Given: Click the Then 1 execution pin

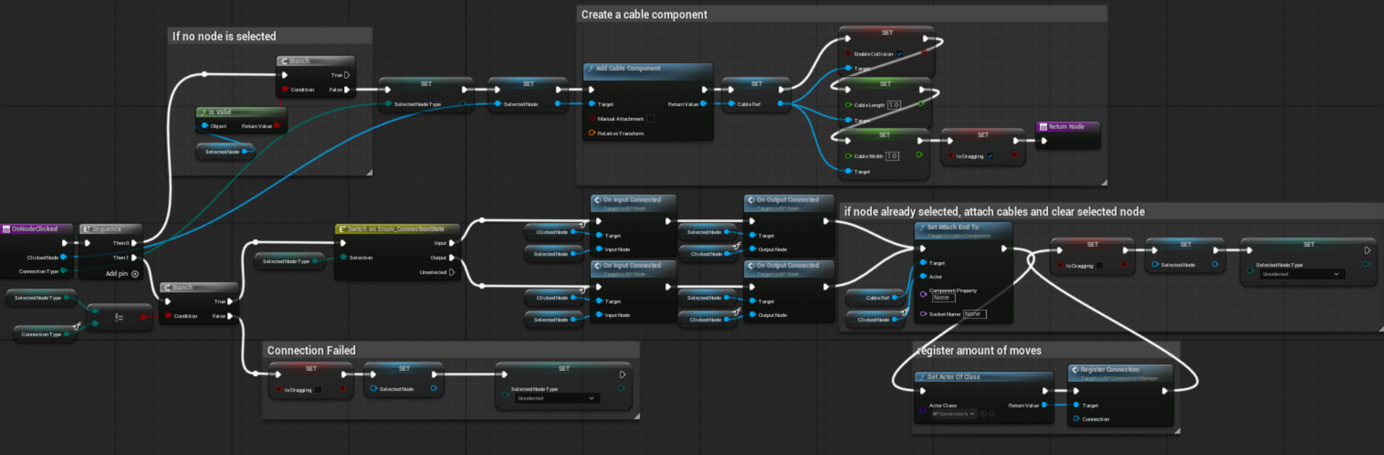Looking at the screenshot, I should 134,257.
